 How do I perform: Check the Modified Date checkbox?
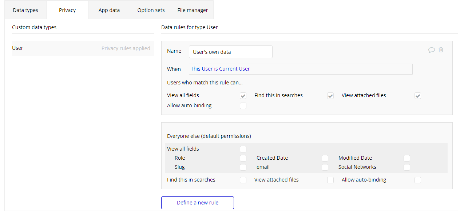click(407, 158)
